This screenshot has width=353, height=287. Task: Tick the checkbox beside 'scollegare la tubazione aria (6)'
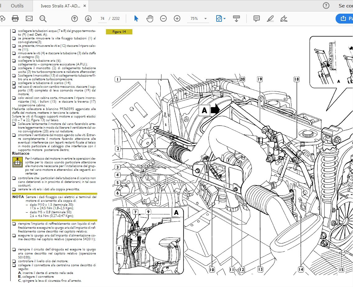pos(14,61)
